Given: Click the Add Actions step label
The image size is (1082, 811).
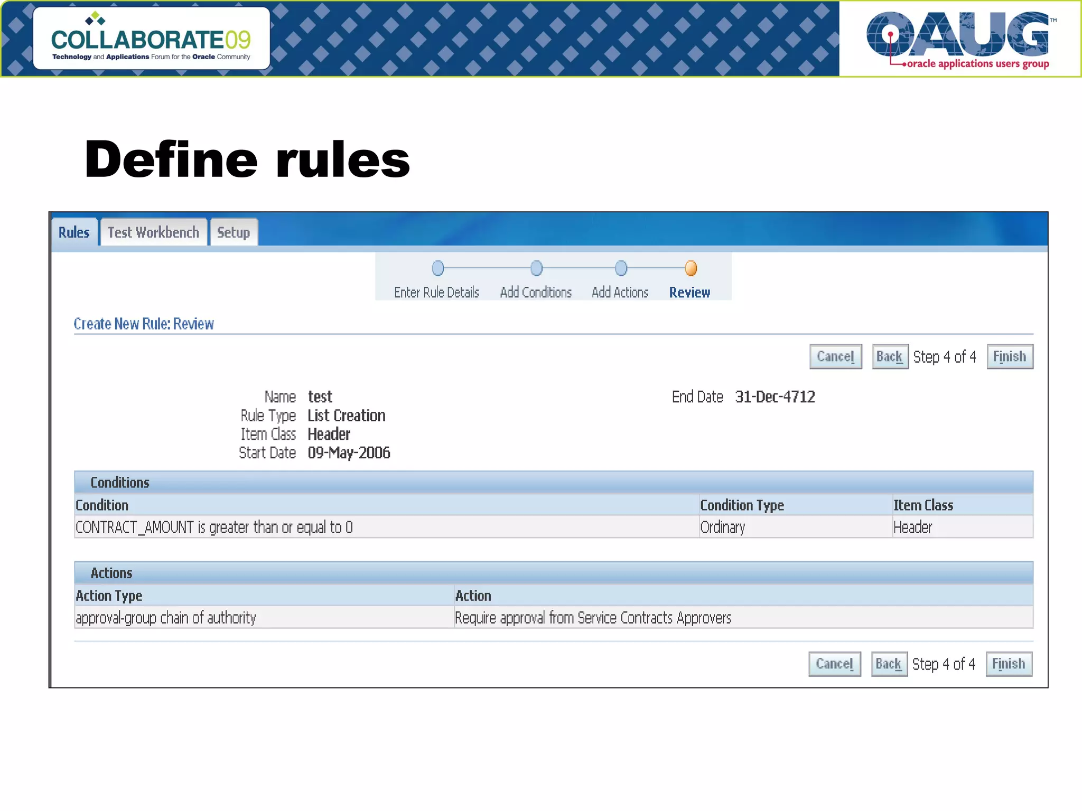Looking at the screenshot, I should point(620,293).
